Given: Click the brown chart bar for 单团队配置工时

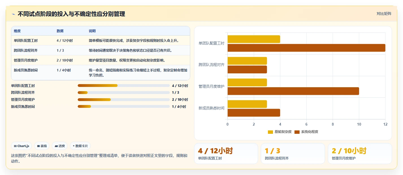Looking at the screenshot, I should pyautogui.click(x=306, y=48).
